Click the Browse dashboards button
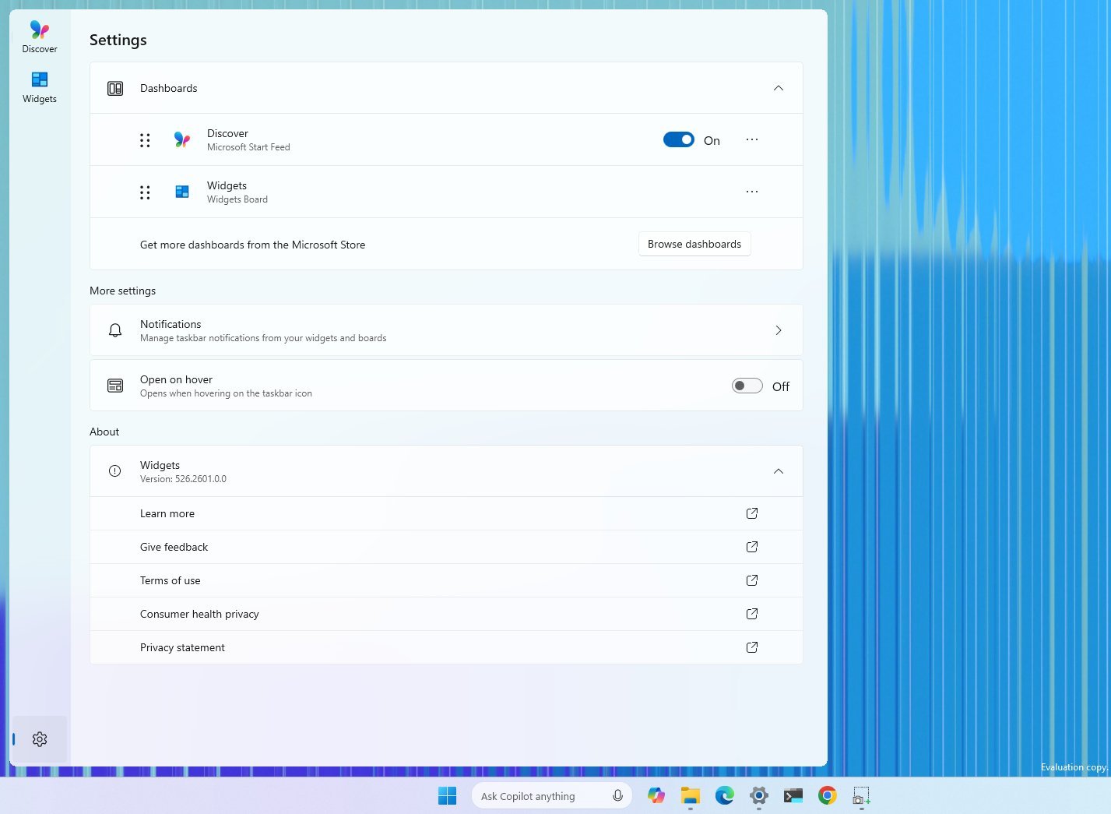Screen dimensions: 1111x814 coord(694,244)
